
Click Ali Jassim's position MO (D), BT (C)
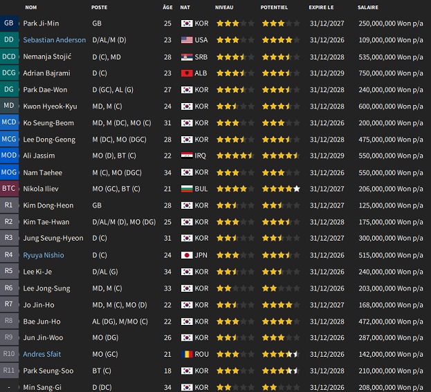coord(114,156)
